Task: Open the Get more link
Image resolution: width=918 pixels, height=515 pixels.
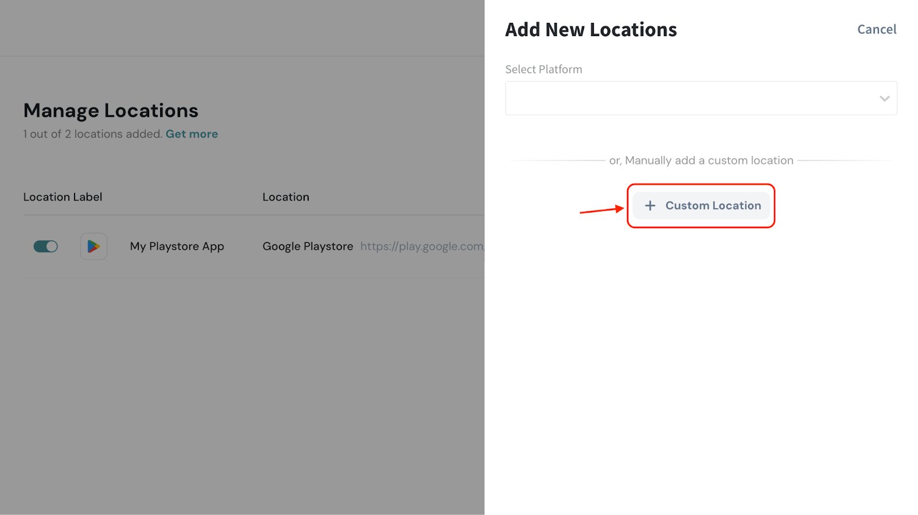Action: click(192, 134)
